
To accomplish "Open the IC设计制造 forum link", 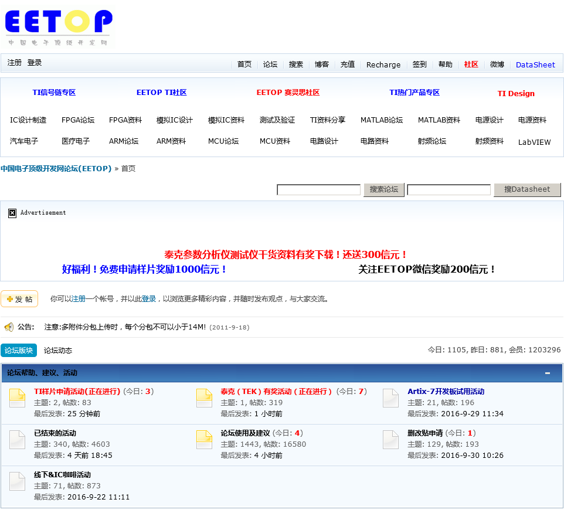I will 28,120.
